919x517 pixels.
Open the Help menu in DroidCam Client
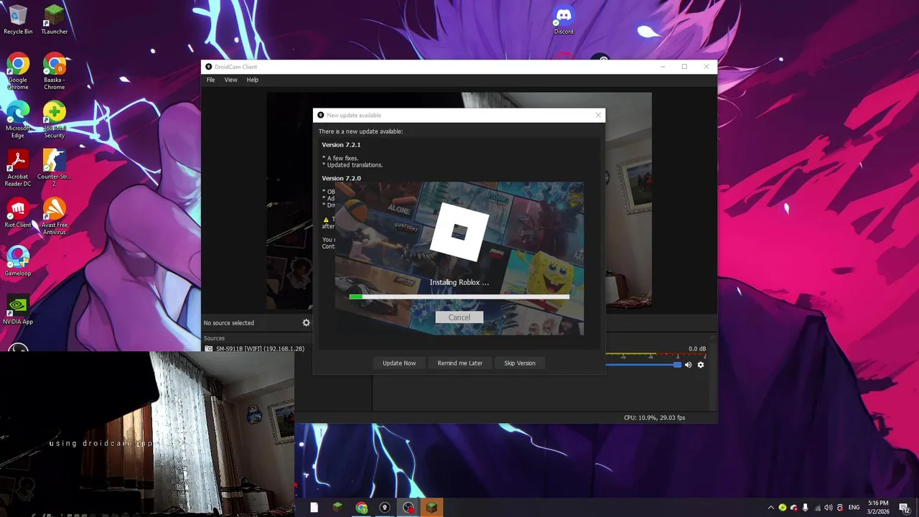[253, 80]
